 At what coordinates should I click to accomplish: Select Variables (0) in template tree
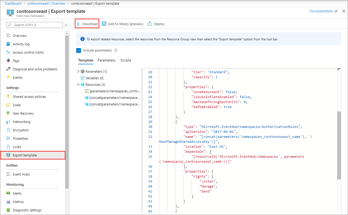94,78
